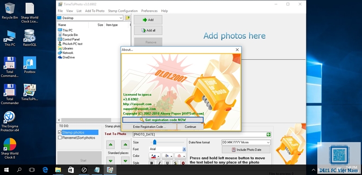Toggle the S shadow style button
Screen dimensions: 362x175
tap(175, 163)
